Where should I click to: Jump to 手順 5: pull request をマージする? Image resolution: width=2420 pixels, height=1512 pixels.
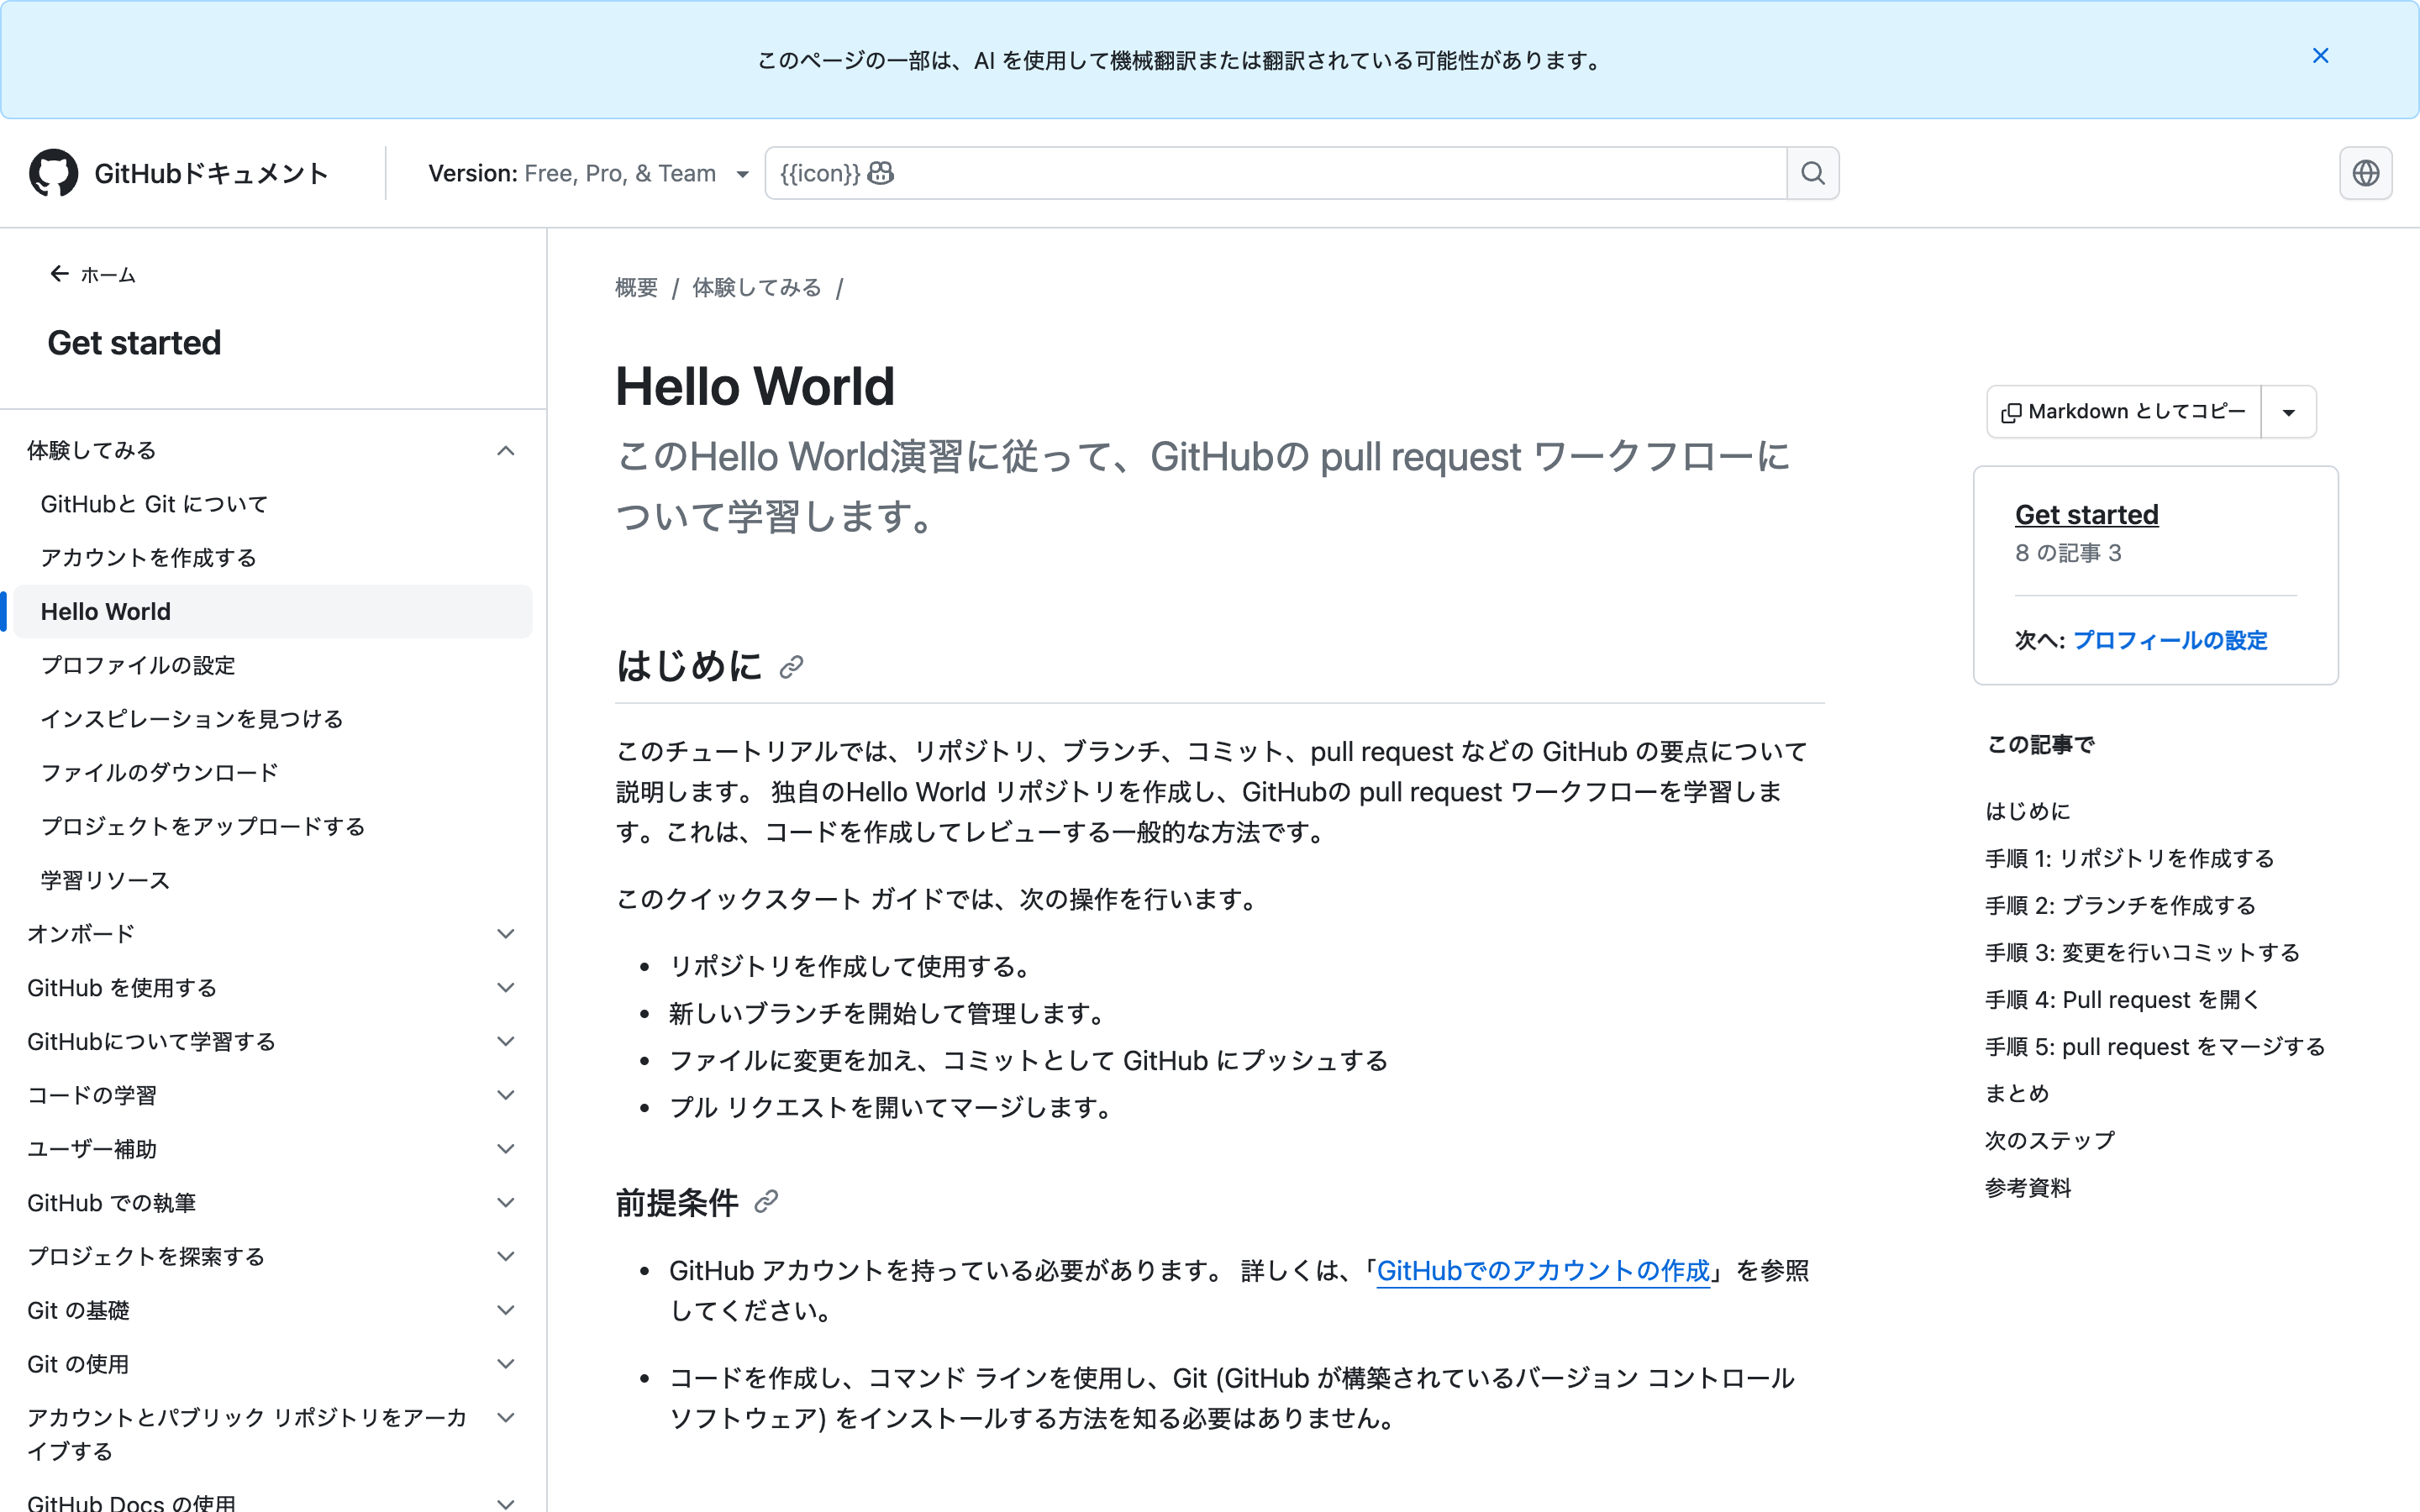pos(2155,1046)
